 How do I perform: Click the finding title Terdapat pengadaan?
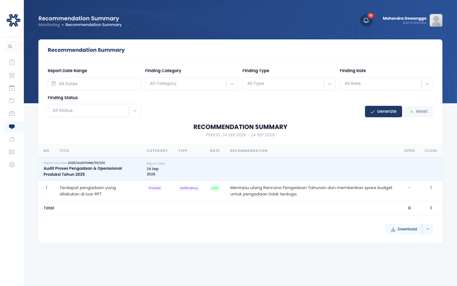(x=88, y=191)
